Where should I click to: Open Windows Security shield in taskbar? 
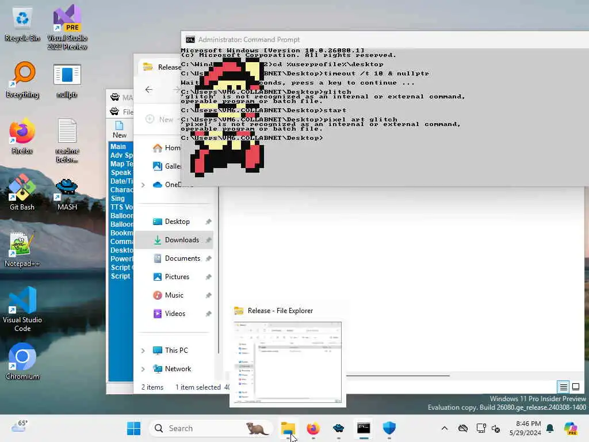click(x=389, y=428)
